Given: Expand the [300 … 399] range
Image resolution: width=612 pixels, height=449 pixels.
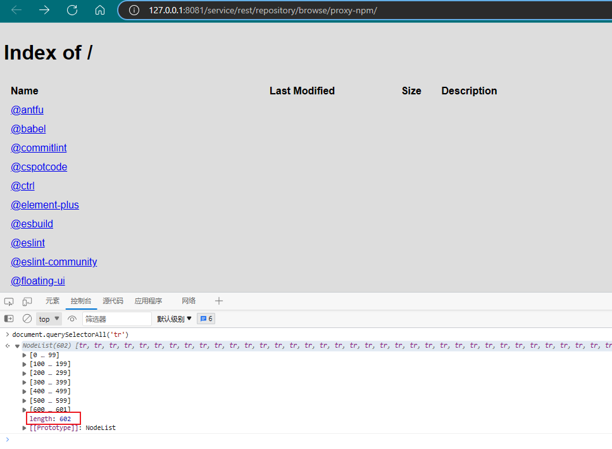Looking at the screenshot, I should tap(24, 383).
